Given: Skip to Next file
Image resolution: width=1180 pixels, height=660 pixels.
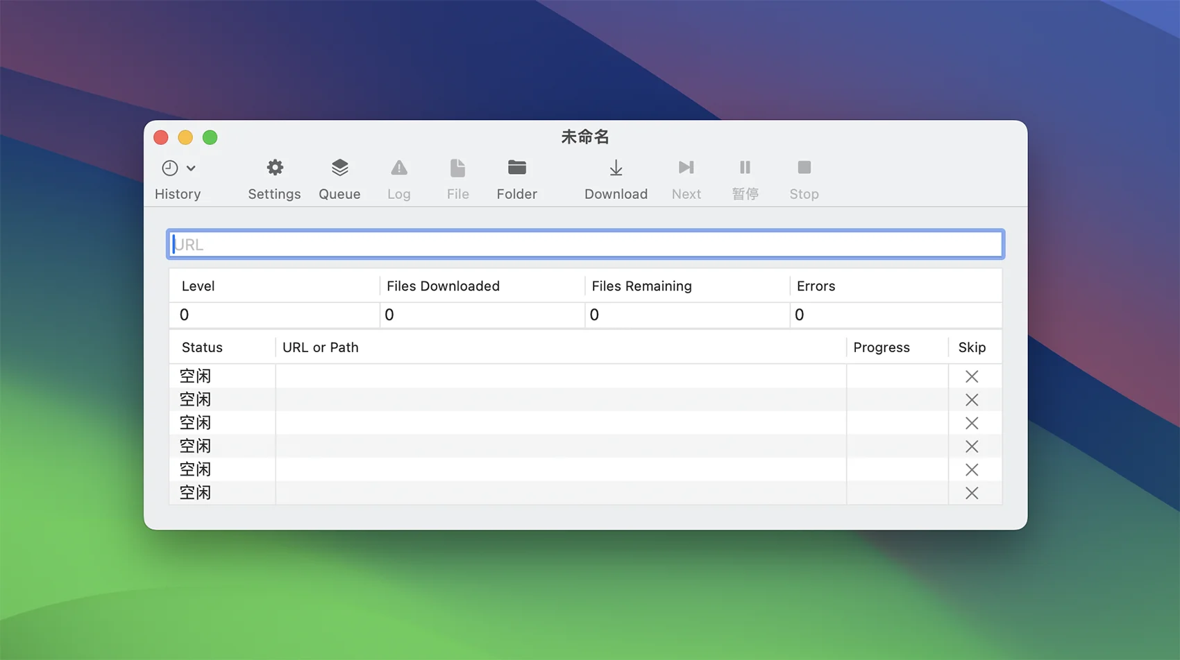Looking at the screenshot, I should (686, 168).
